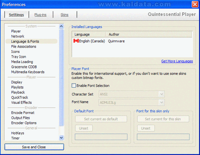Click the scroll down arrow in settings list
Image resolution: width=200 pixels, height=155 pixels.
pos(62,138)
